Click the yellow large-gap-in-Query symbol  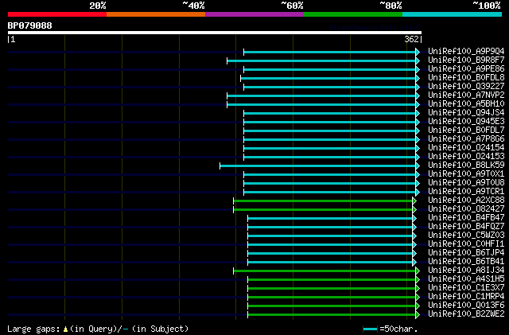(65, 329)
